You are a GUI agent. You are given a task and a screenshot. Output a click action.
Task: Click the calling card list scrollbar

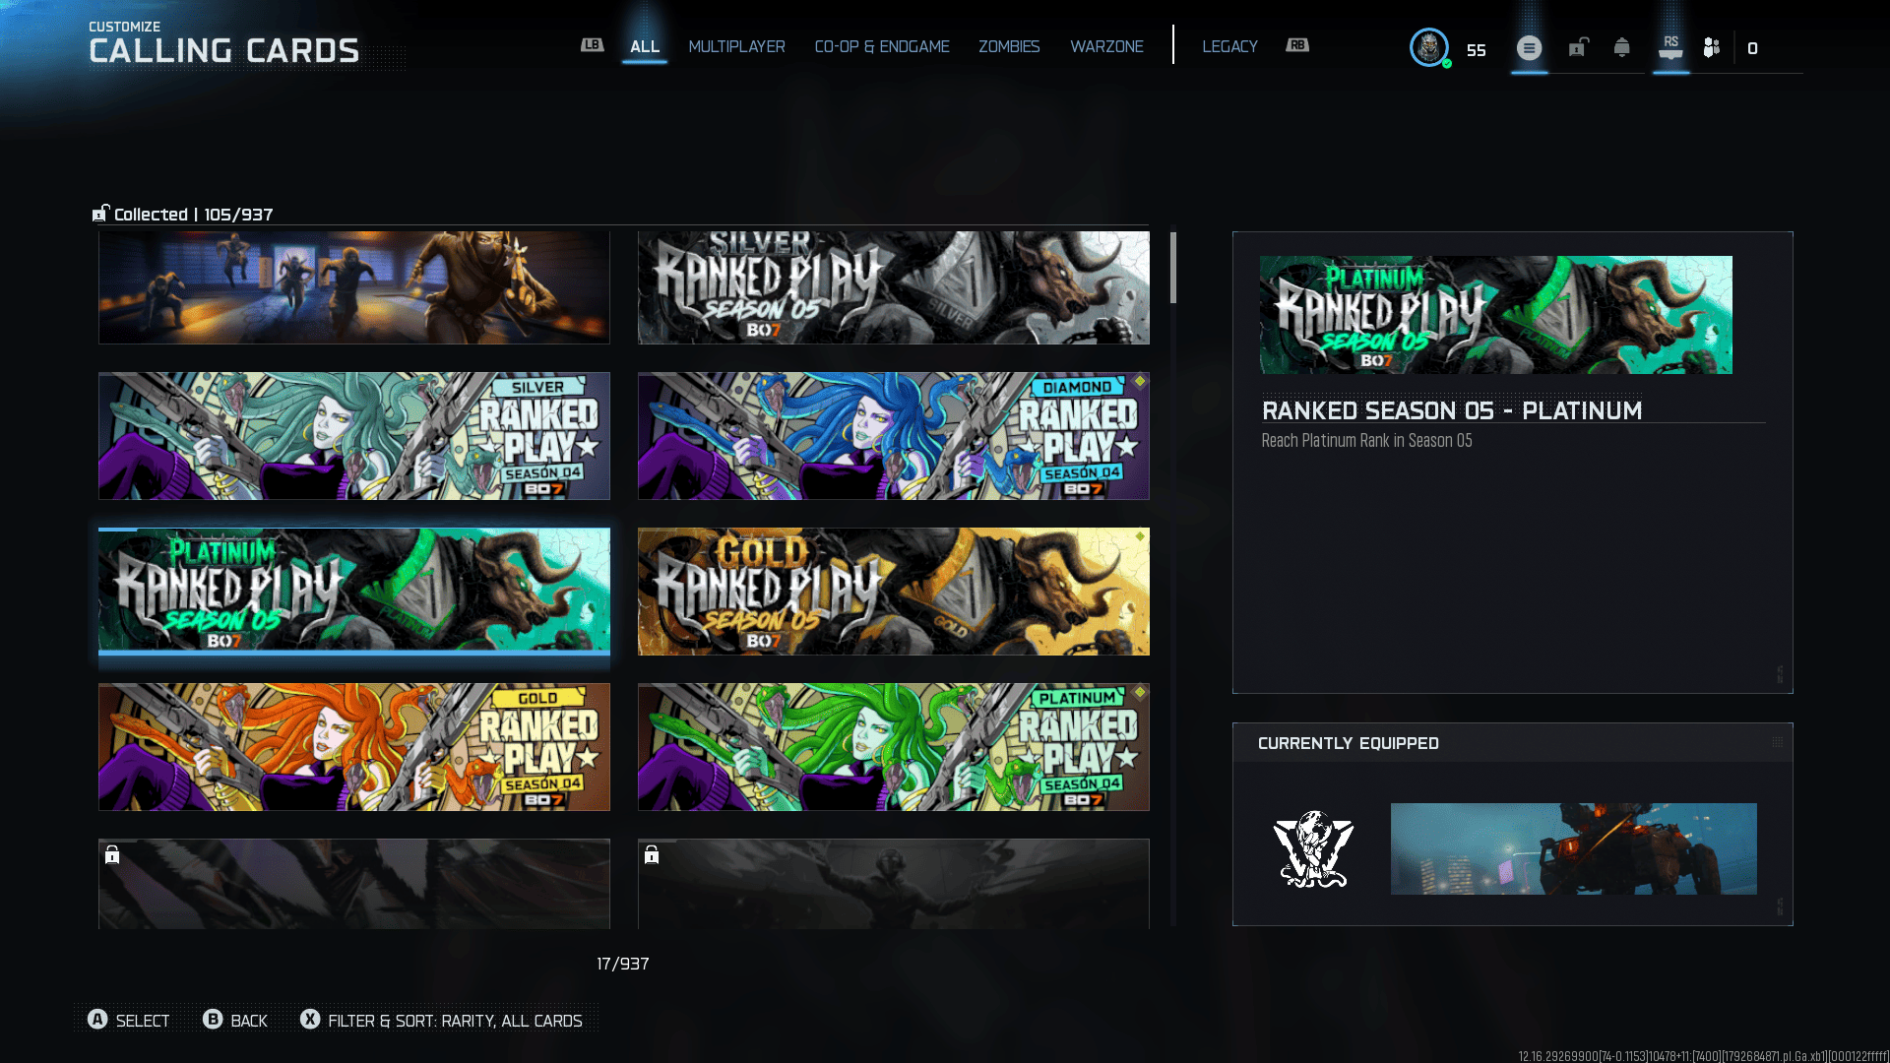pos(1173,268)
